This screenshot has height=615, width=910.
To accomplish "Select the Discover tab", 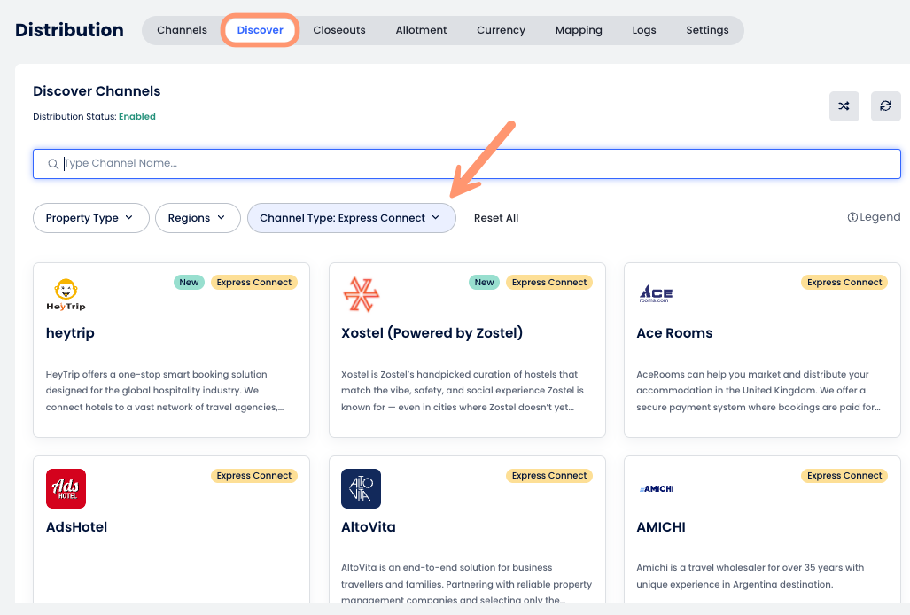I will [260, 30].
